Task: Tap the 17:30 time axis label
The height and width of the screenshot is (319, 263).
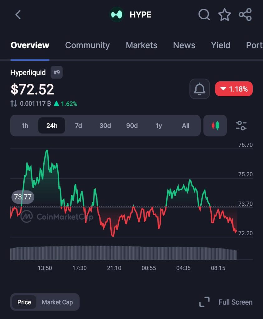Action: [79, 268]
